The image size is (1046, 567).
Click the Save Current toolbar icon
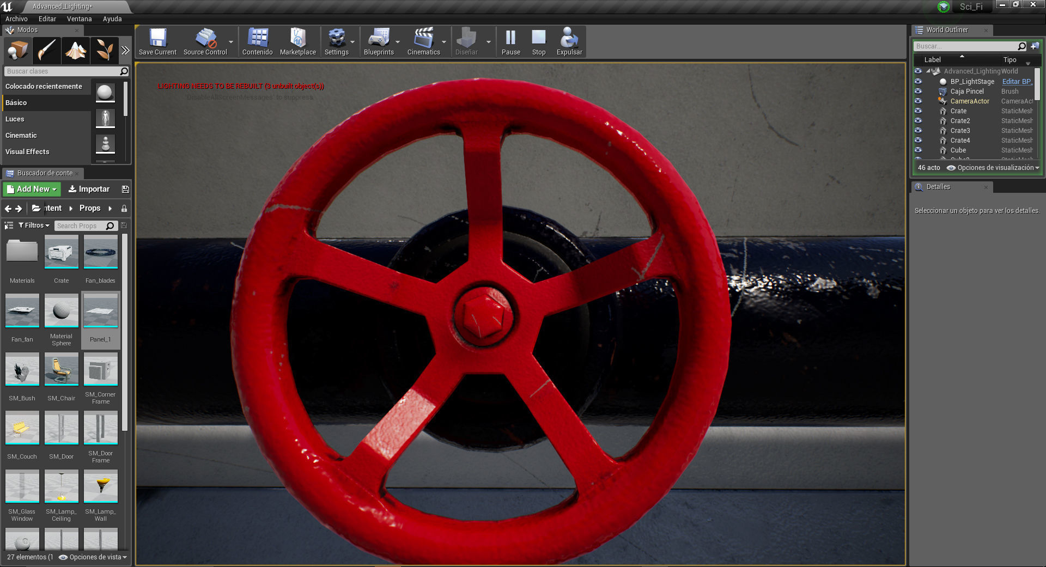pos(157,41)
